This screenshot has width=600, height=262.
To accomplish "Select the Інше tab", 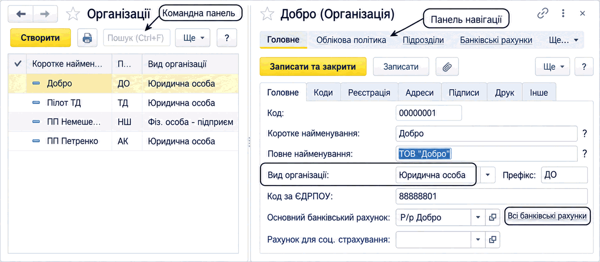I will pyautogui.click(x=539, y=92).
